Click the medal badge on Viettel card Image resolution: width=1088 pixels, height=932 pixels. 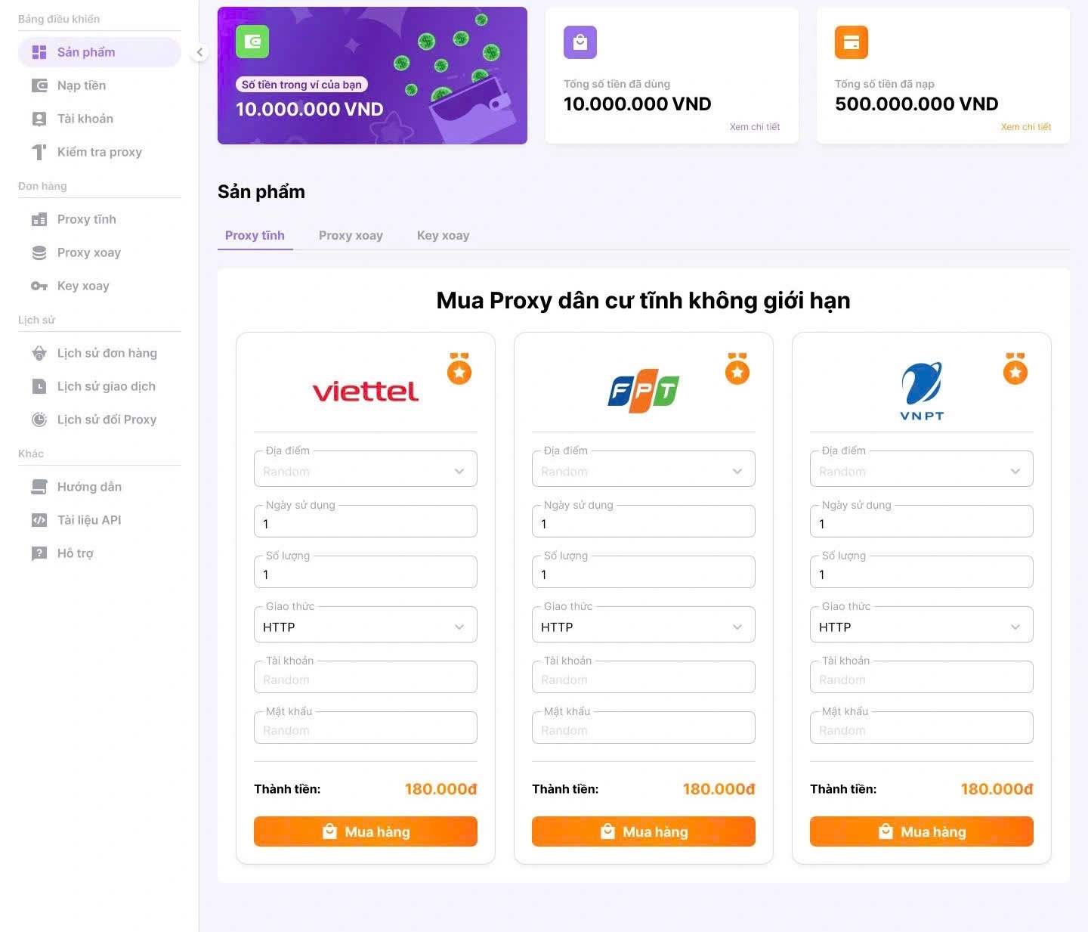[x=459, y=369]
